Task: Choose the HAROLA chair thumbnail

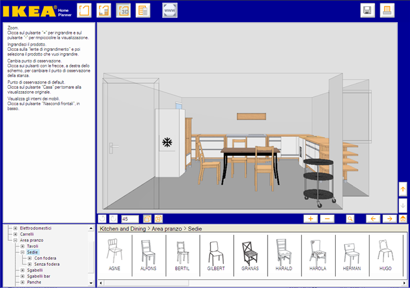Action: [x=317, y=255]
